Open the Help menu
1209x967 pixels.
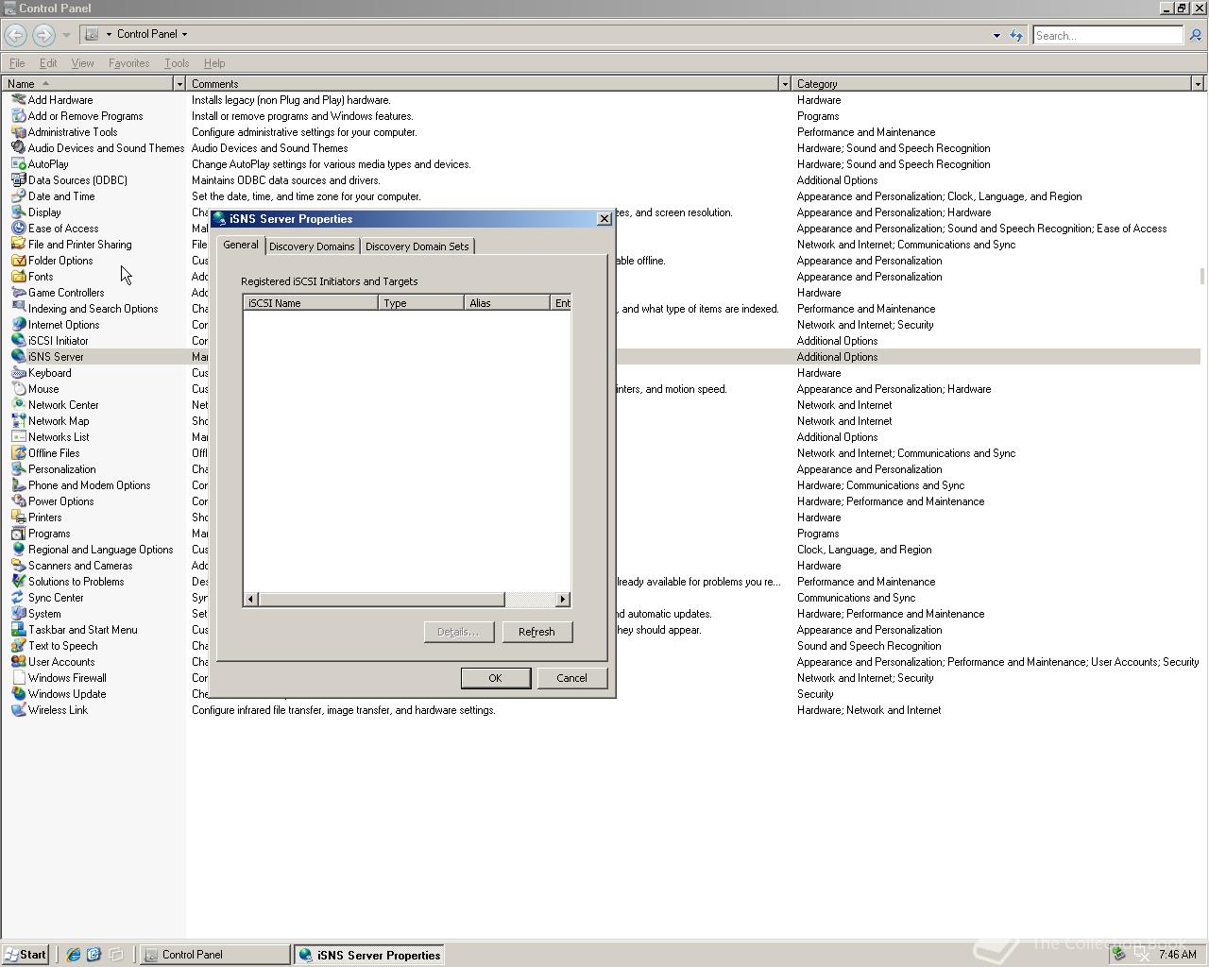(214, 63)
